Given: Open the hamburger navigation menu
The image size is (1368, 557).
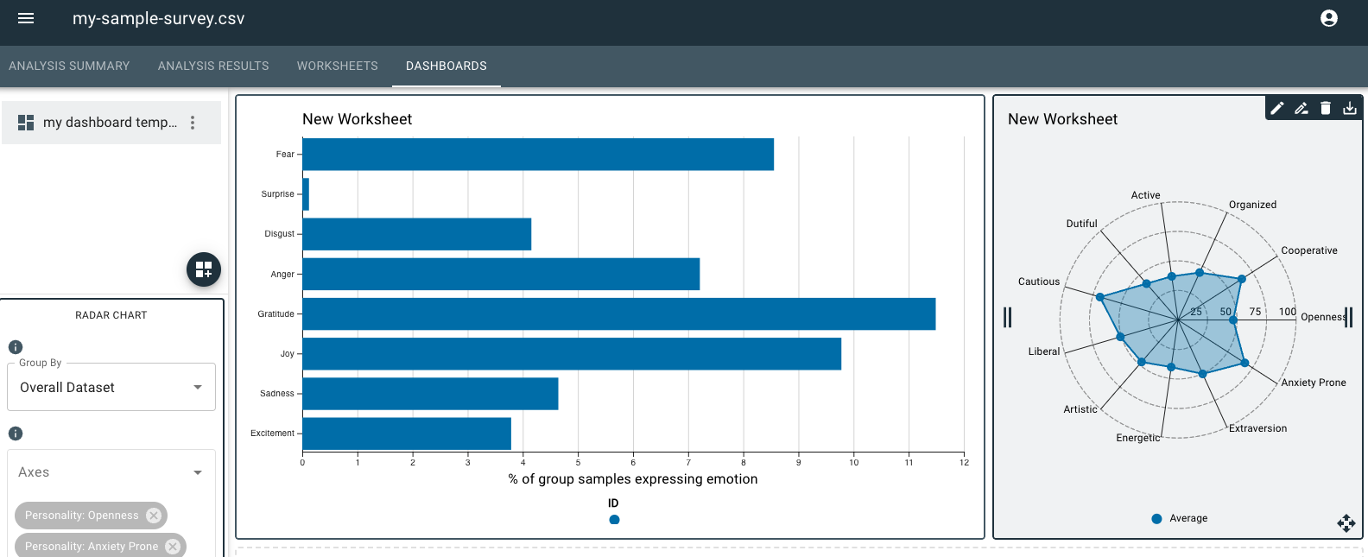Looking at the screenshot, I should click(26, 18).
